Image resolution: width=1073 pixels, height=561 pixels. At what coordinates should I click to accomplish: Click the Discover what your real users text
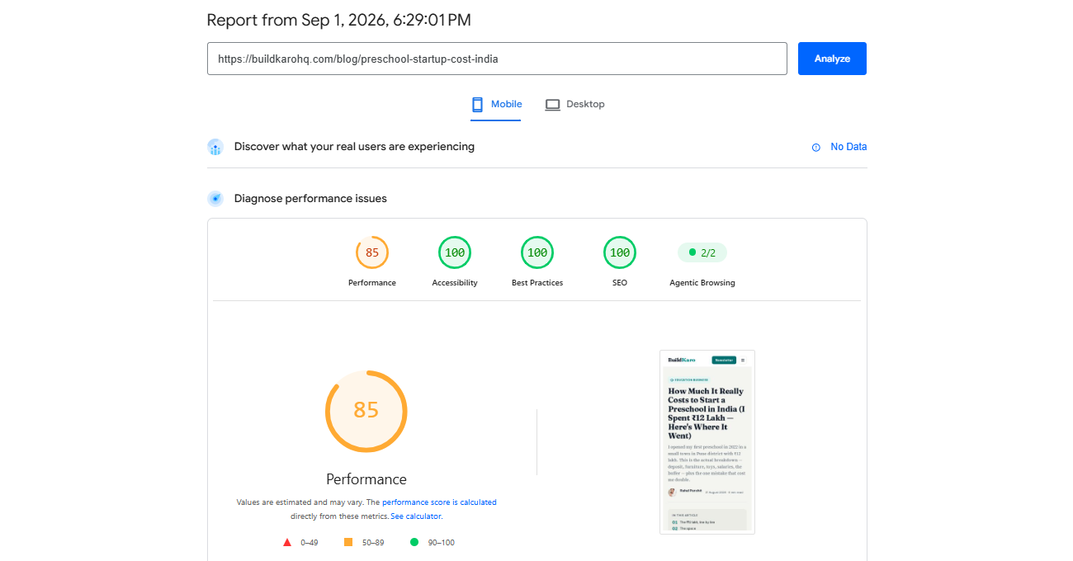354,147
